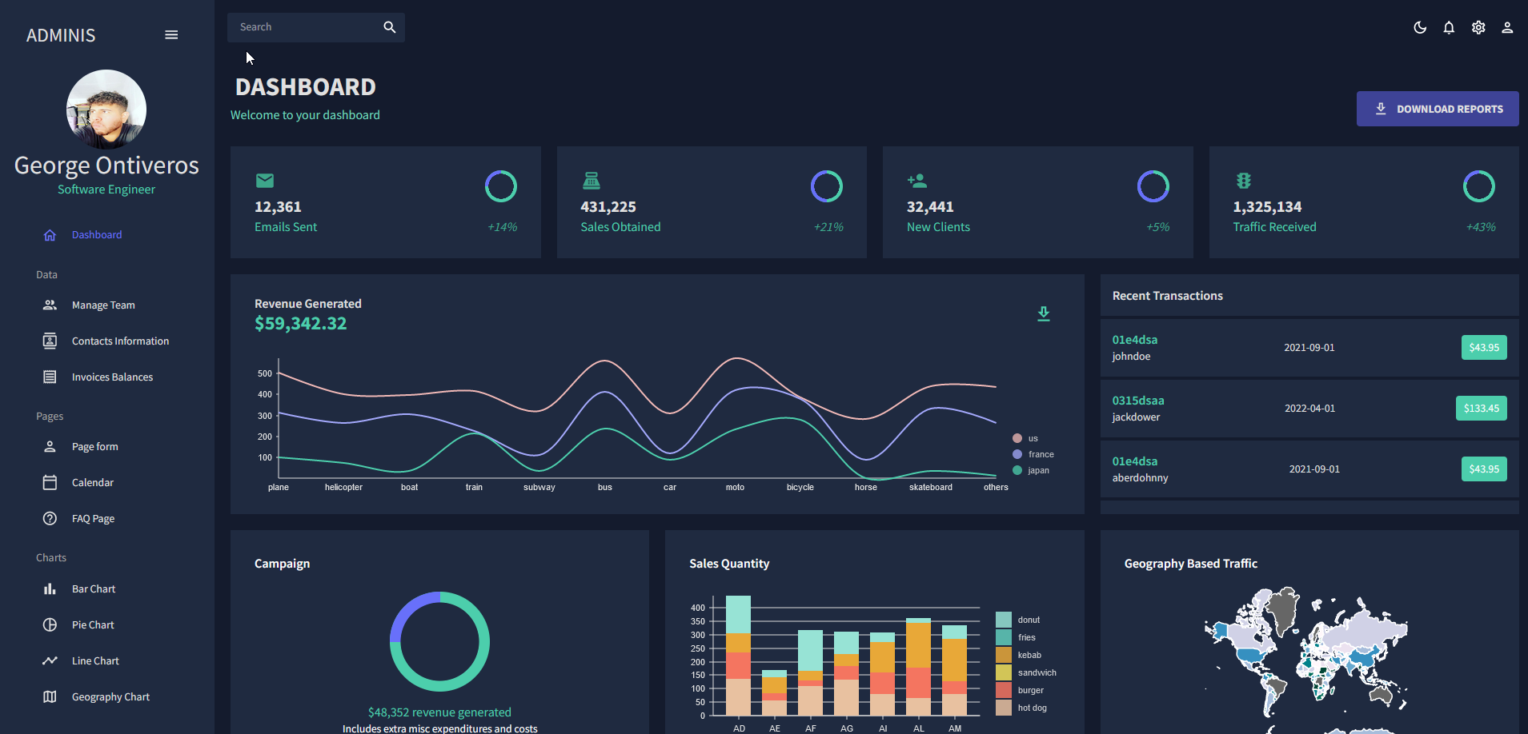This screenshot has width=1528, height=734.
Task: Open the user profile icon in top bar
Action: click(x=1507, y=27)
